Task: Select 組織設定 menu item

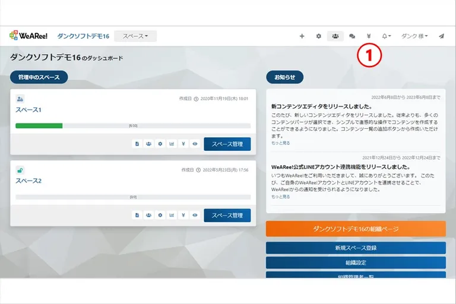Action: [x=356, y=262]
